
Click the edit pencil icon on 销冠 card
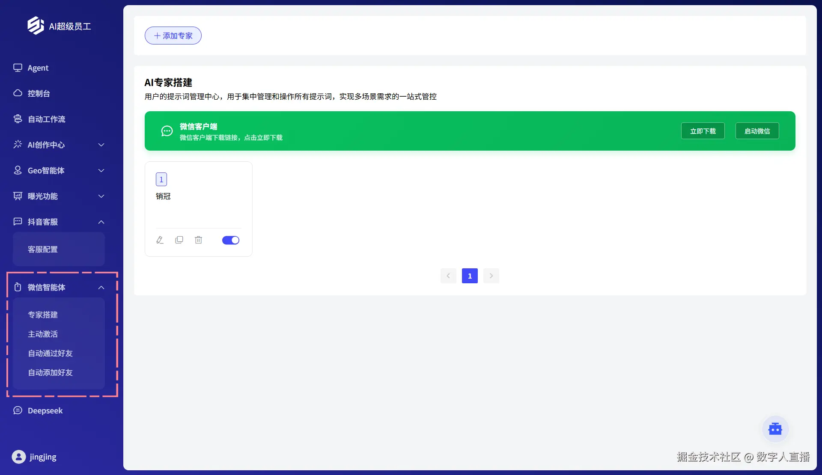(160, 240)
